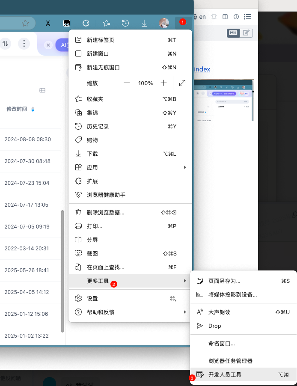Expand the 帮助和反馈 submenu
Screen dimensions: 297x386
[130, 312]
